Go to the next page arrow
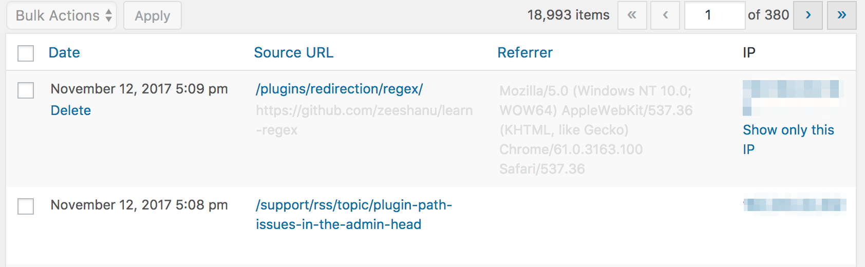Viewport: 865px width, 267px height. [808, 15]
